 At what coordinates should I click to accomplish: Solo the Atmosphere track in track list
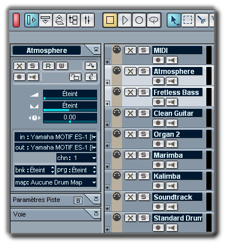(144, 71)
